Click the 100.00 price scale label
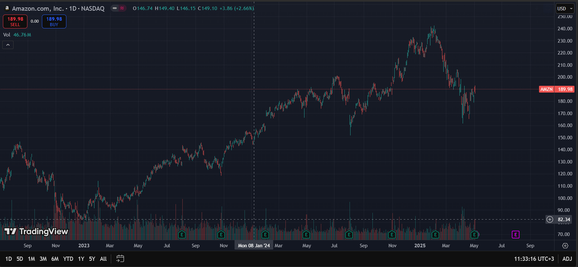This screenshot has width=578, height=267. point(564,198)
